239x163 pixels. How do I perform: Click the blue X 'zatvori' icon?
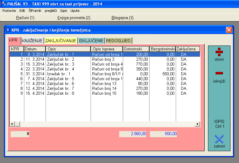click(219, 139)
